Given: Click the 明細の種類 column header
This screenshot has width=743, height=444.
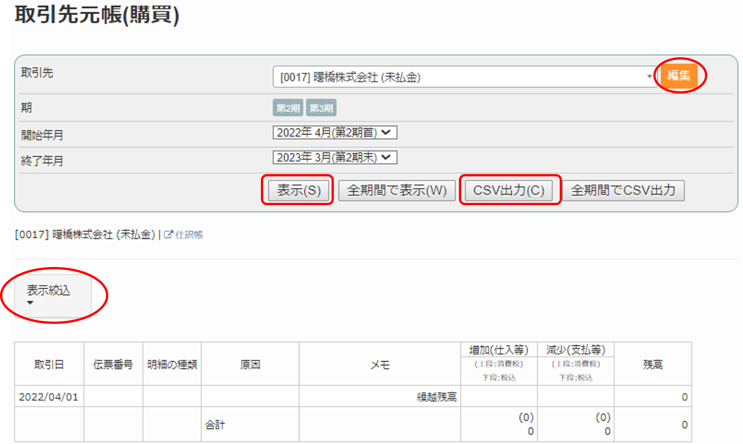Looking at the screenshot, I should click(x=172, y=364).
